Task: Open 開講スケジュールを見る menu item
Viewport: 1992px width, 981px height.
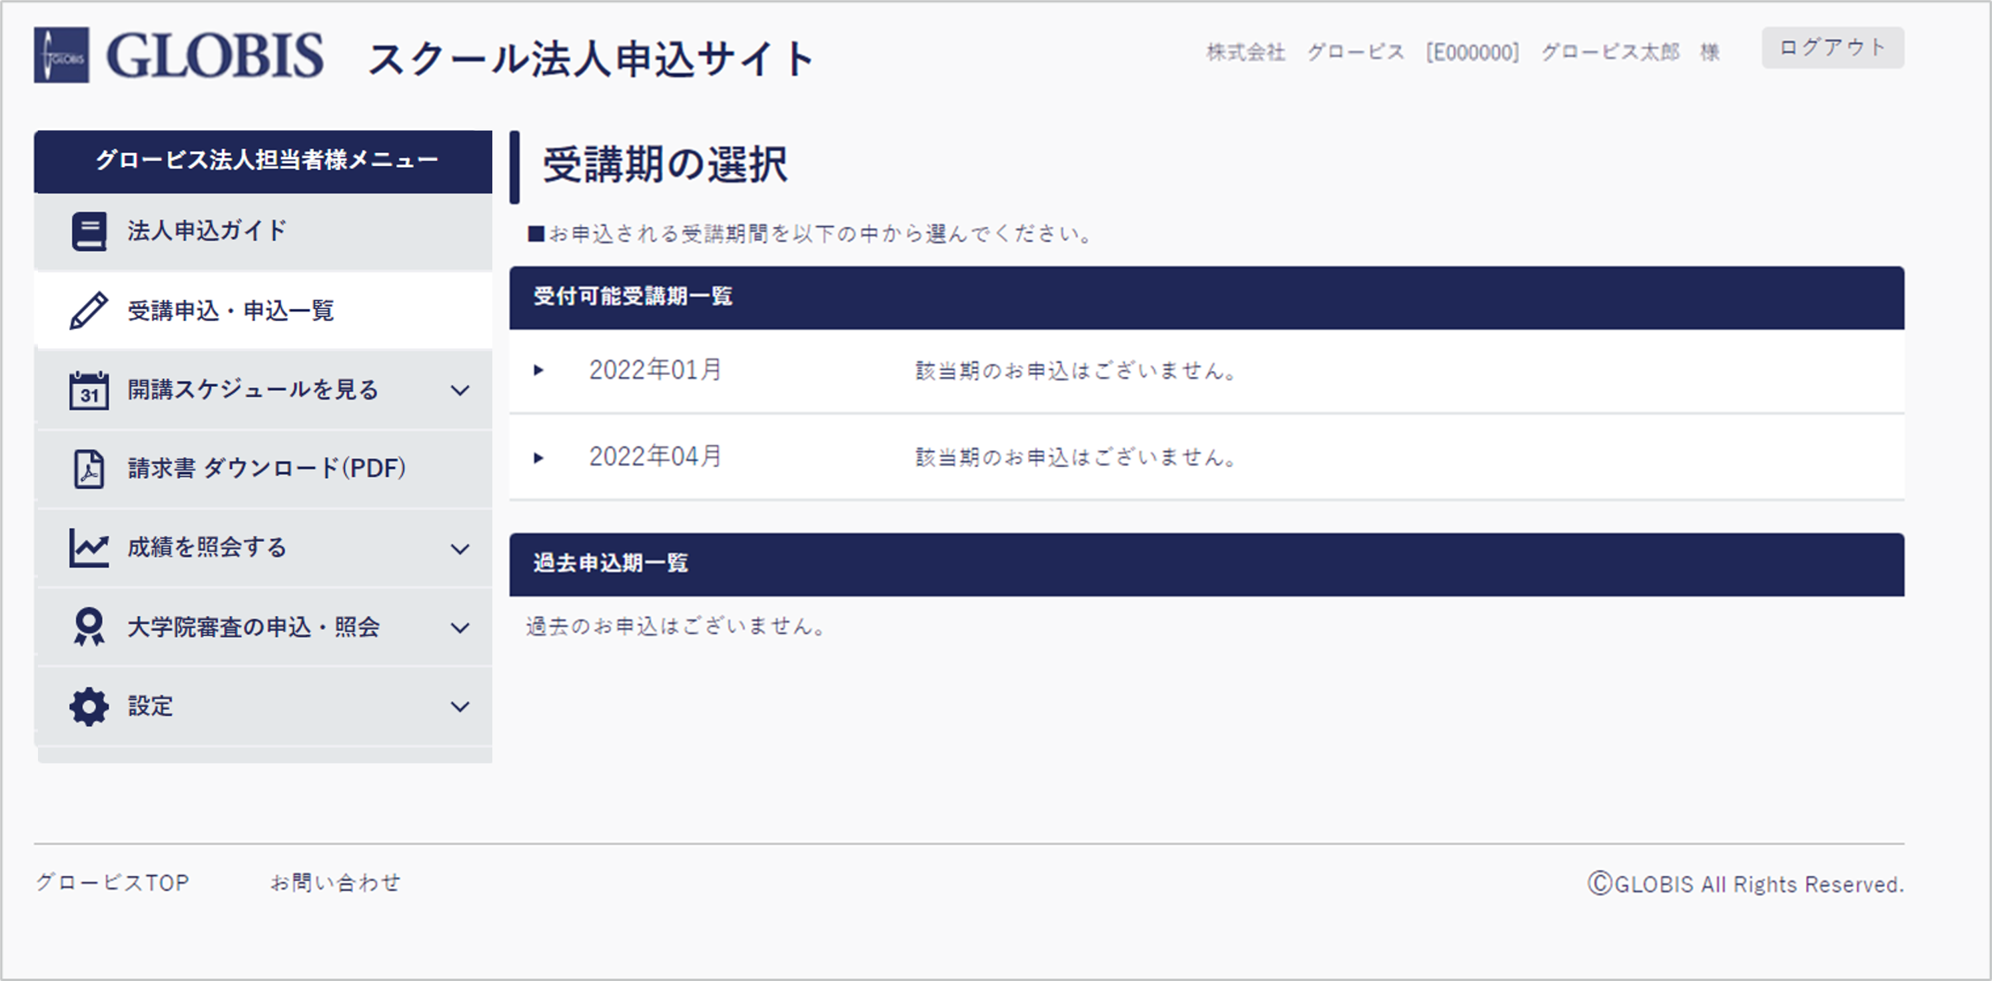Action: click(x=263, y=390)
